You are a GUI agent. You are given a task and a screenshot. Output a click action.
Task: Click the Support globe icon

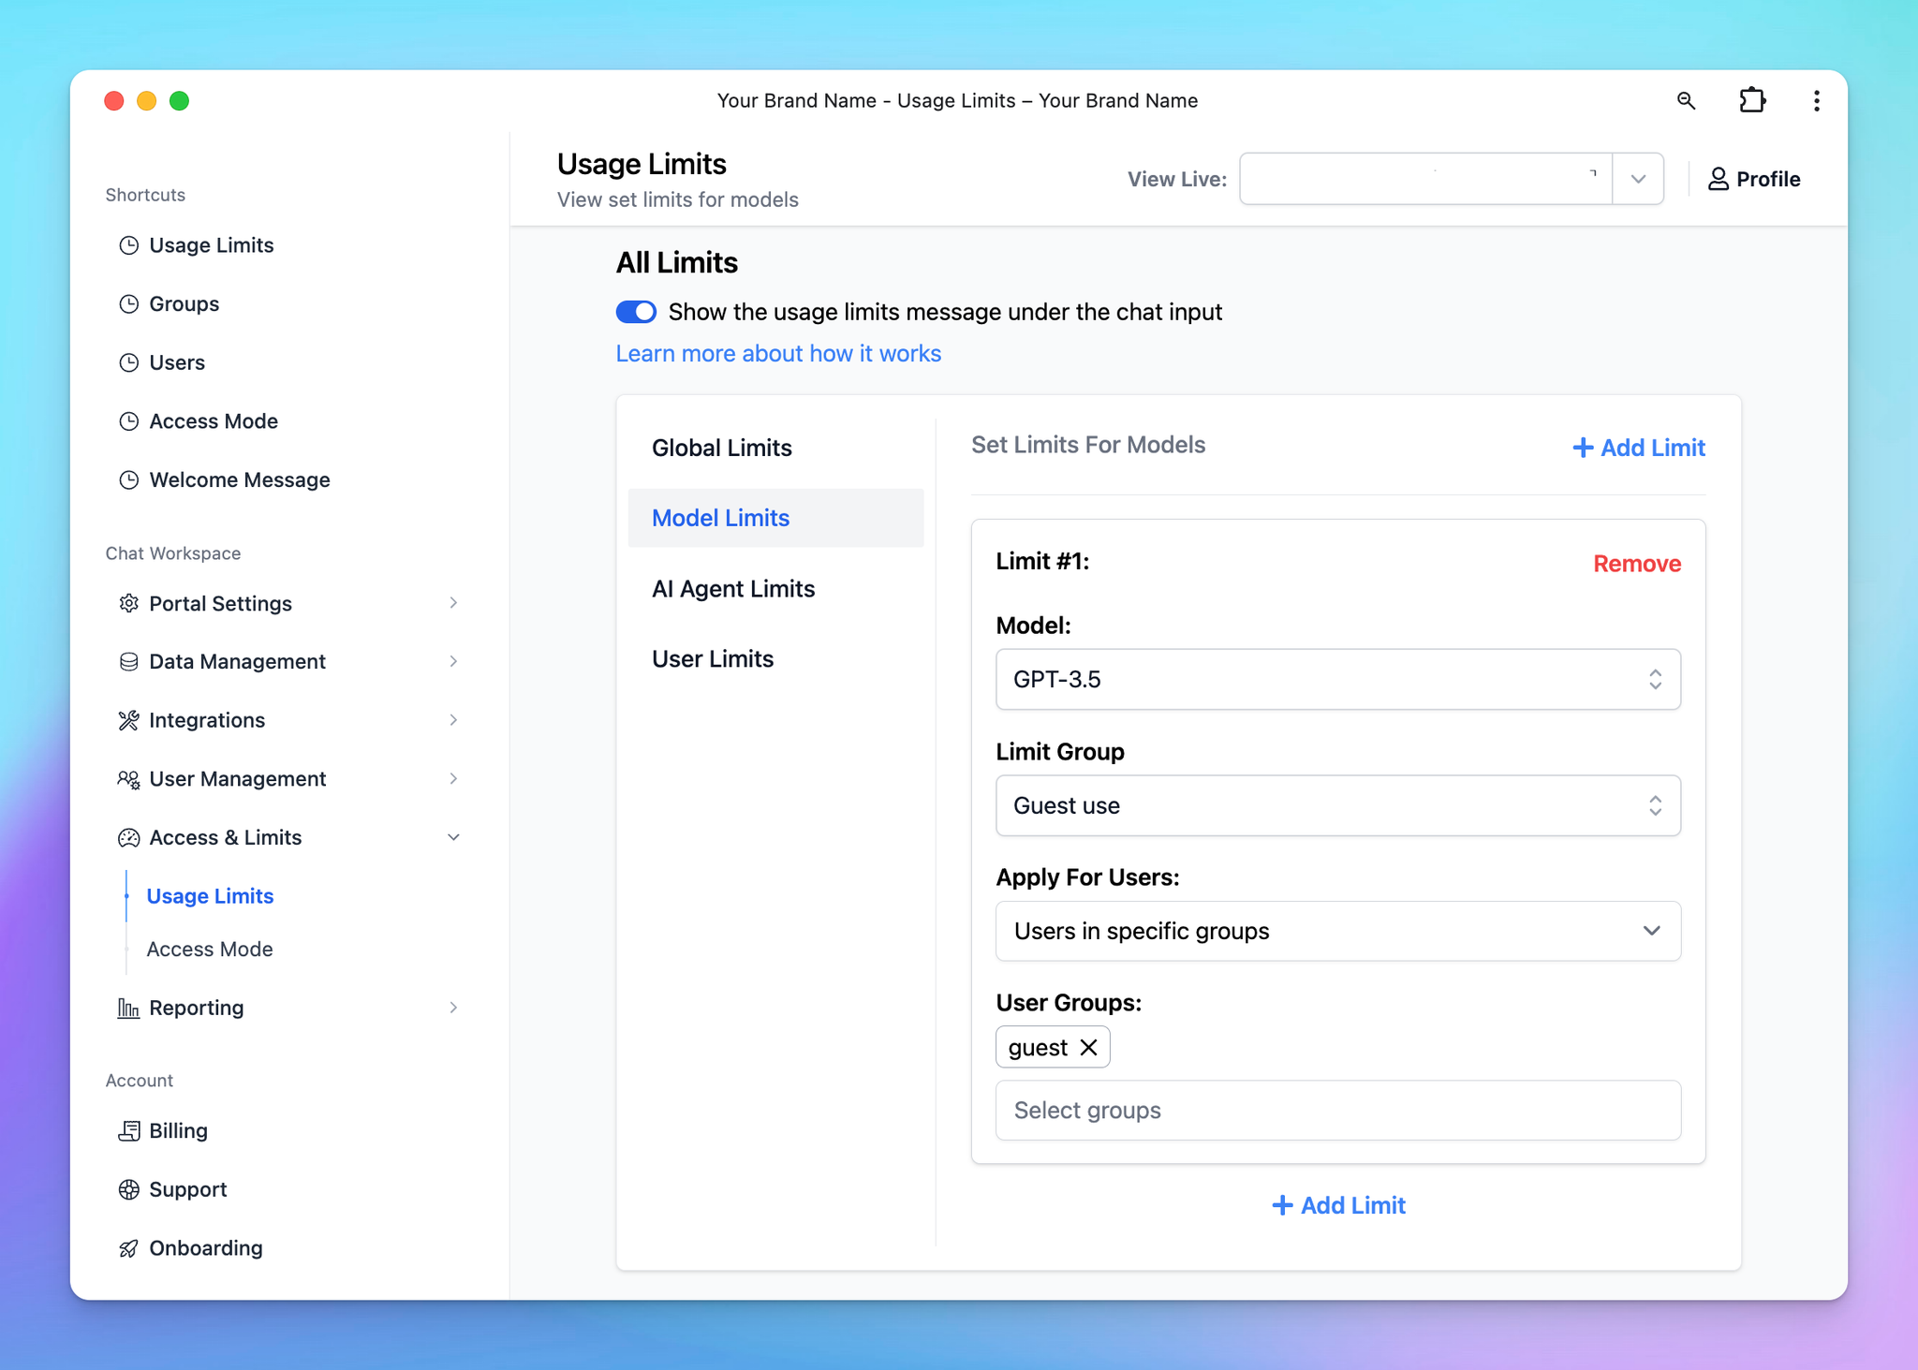coord(129,1189)
